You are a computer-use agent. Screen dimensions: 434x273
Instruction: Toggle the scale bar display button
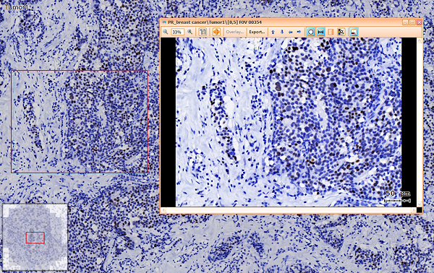320,32
